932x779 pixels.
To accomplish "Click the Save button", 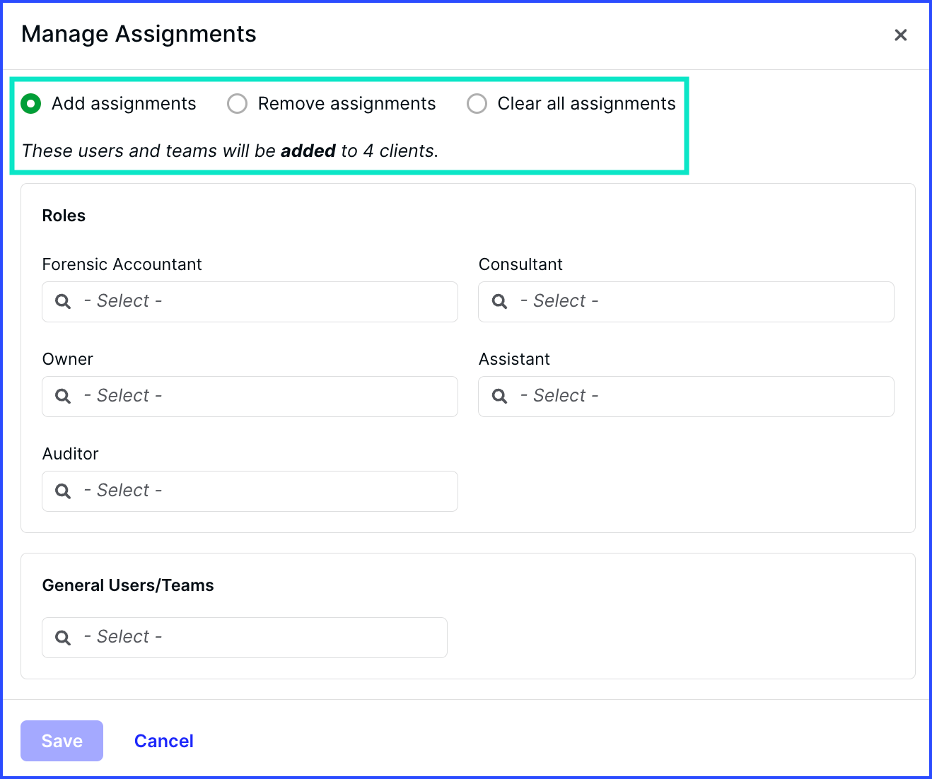I will [x=62, y=741].
